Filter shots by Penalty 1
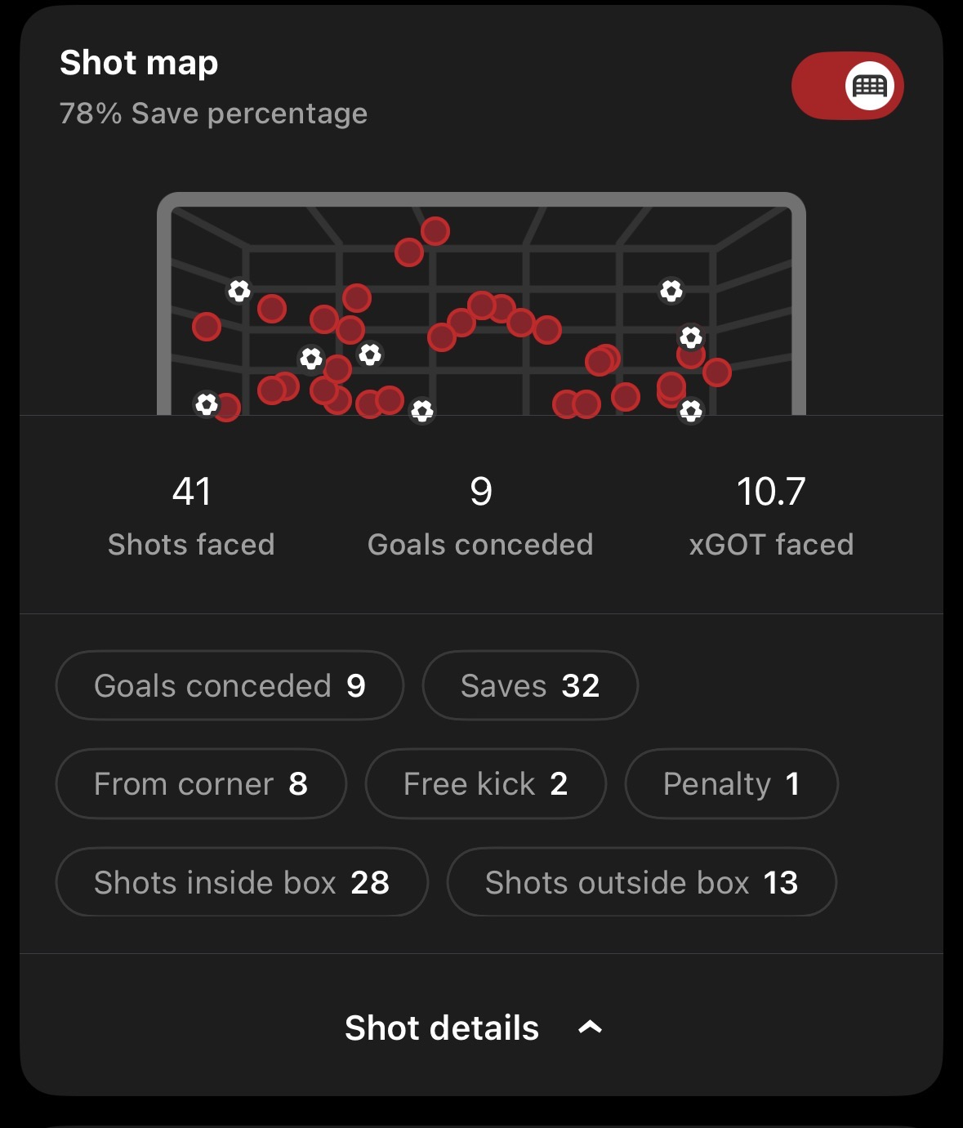This screenshot has height=1128, width=963. [x=731, y=783]
